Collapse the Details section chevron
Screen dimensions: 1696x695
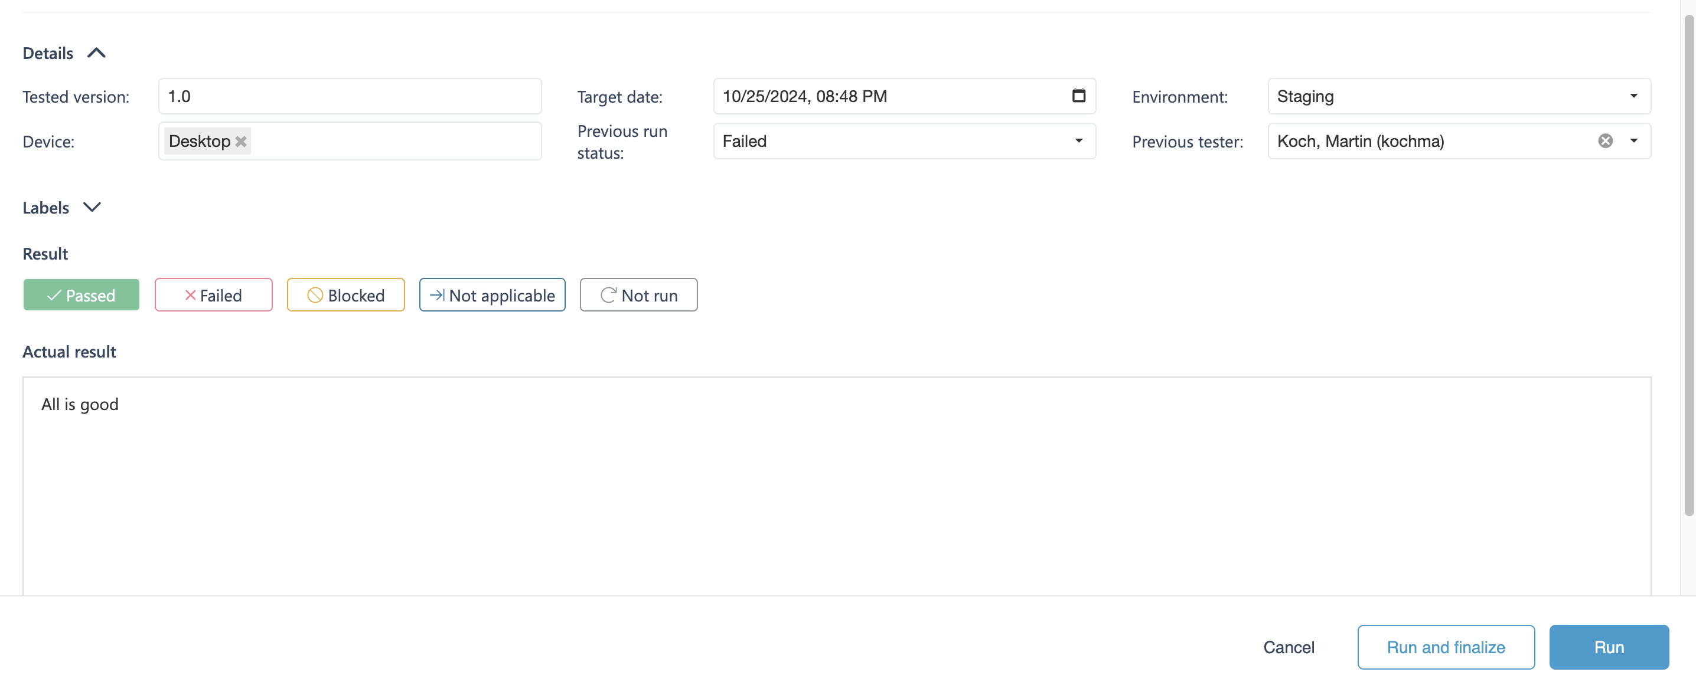(x=96, y=53)
